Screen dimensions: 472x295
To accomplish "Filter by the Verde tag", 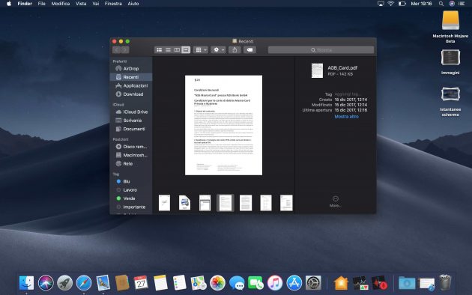I will (131, 198).
